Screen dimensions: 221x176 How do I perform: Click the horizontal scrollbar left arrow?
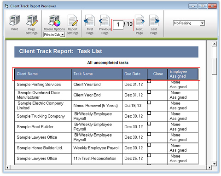[7, 167]
